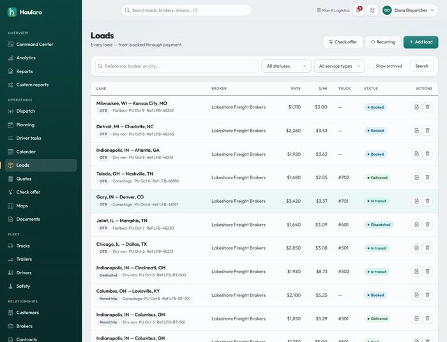The width and height of the screenshot is (447, 342).
Task: Click truck #702 in Toledo row
Action: pyautogui.click(x=344, y=177)
